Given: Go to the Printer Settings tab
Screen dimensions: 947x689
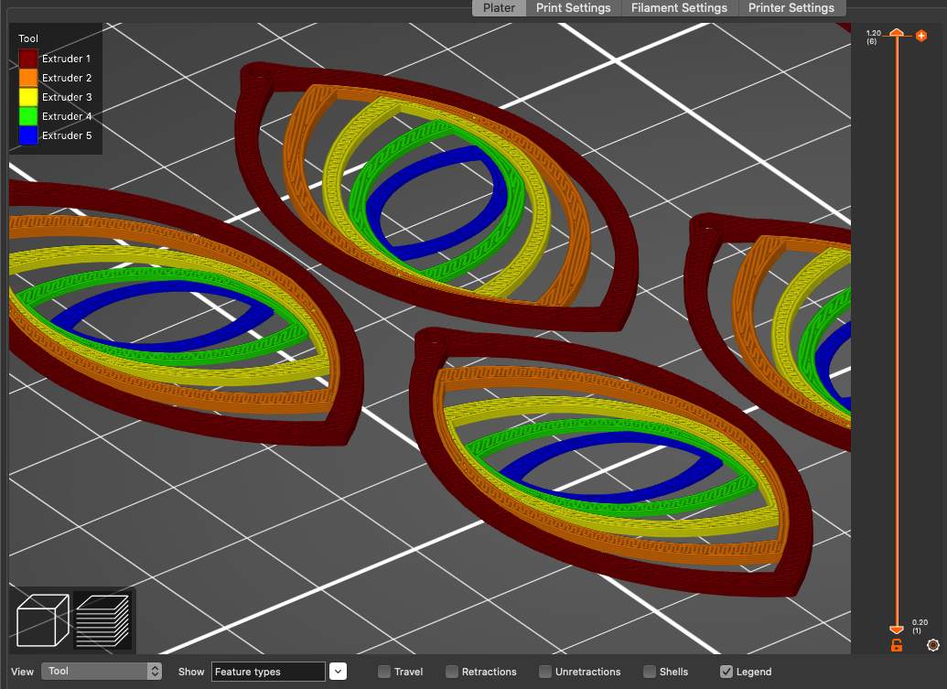Looking at the screenshot, I should tap(791, 8).
